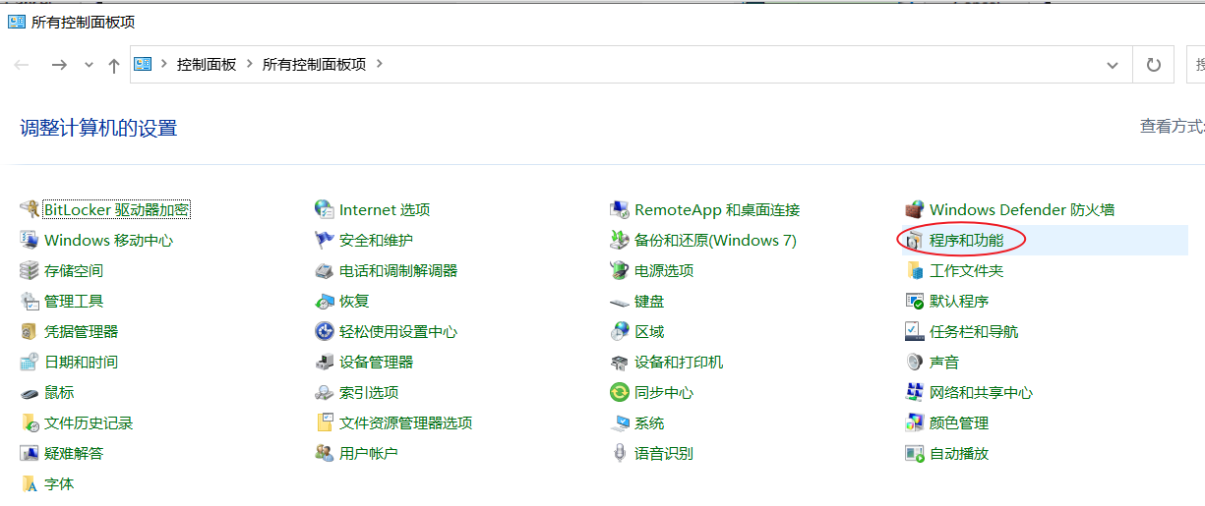Open the 存储空间 icon

click(x=29, y=270)
